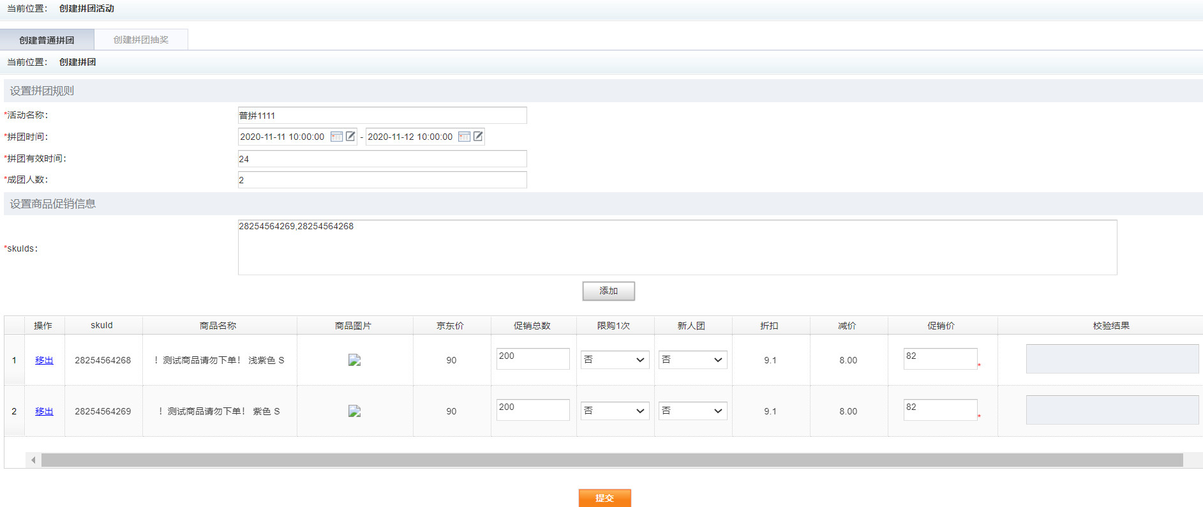Expand 限购1次 dropdown in row 2

point(615,411)
